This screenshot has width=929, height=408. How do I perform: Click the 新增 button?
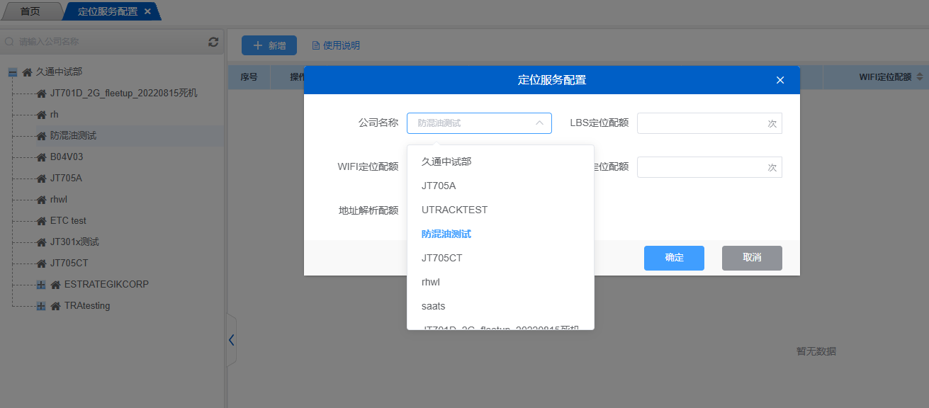tap(269, 45)
